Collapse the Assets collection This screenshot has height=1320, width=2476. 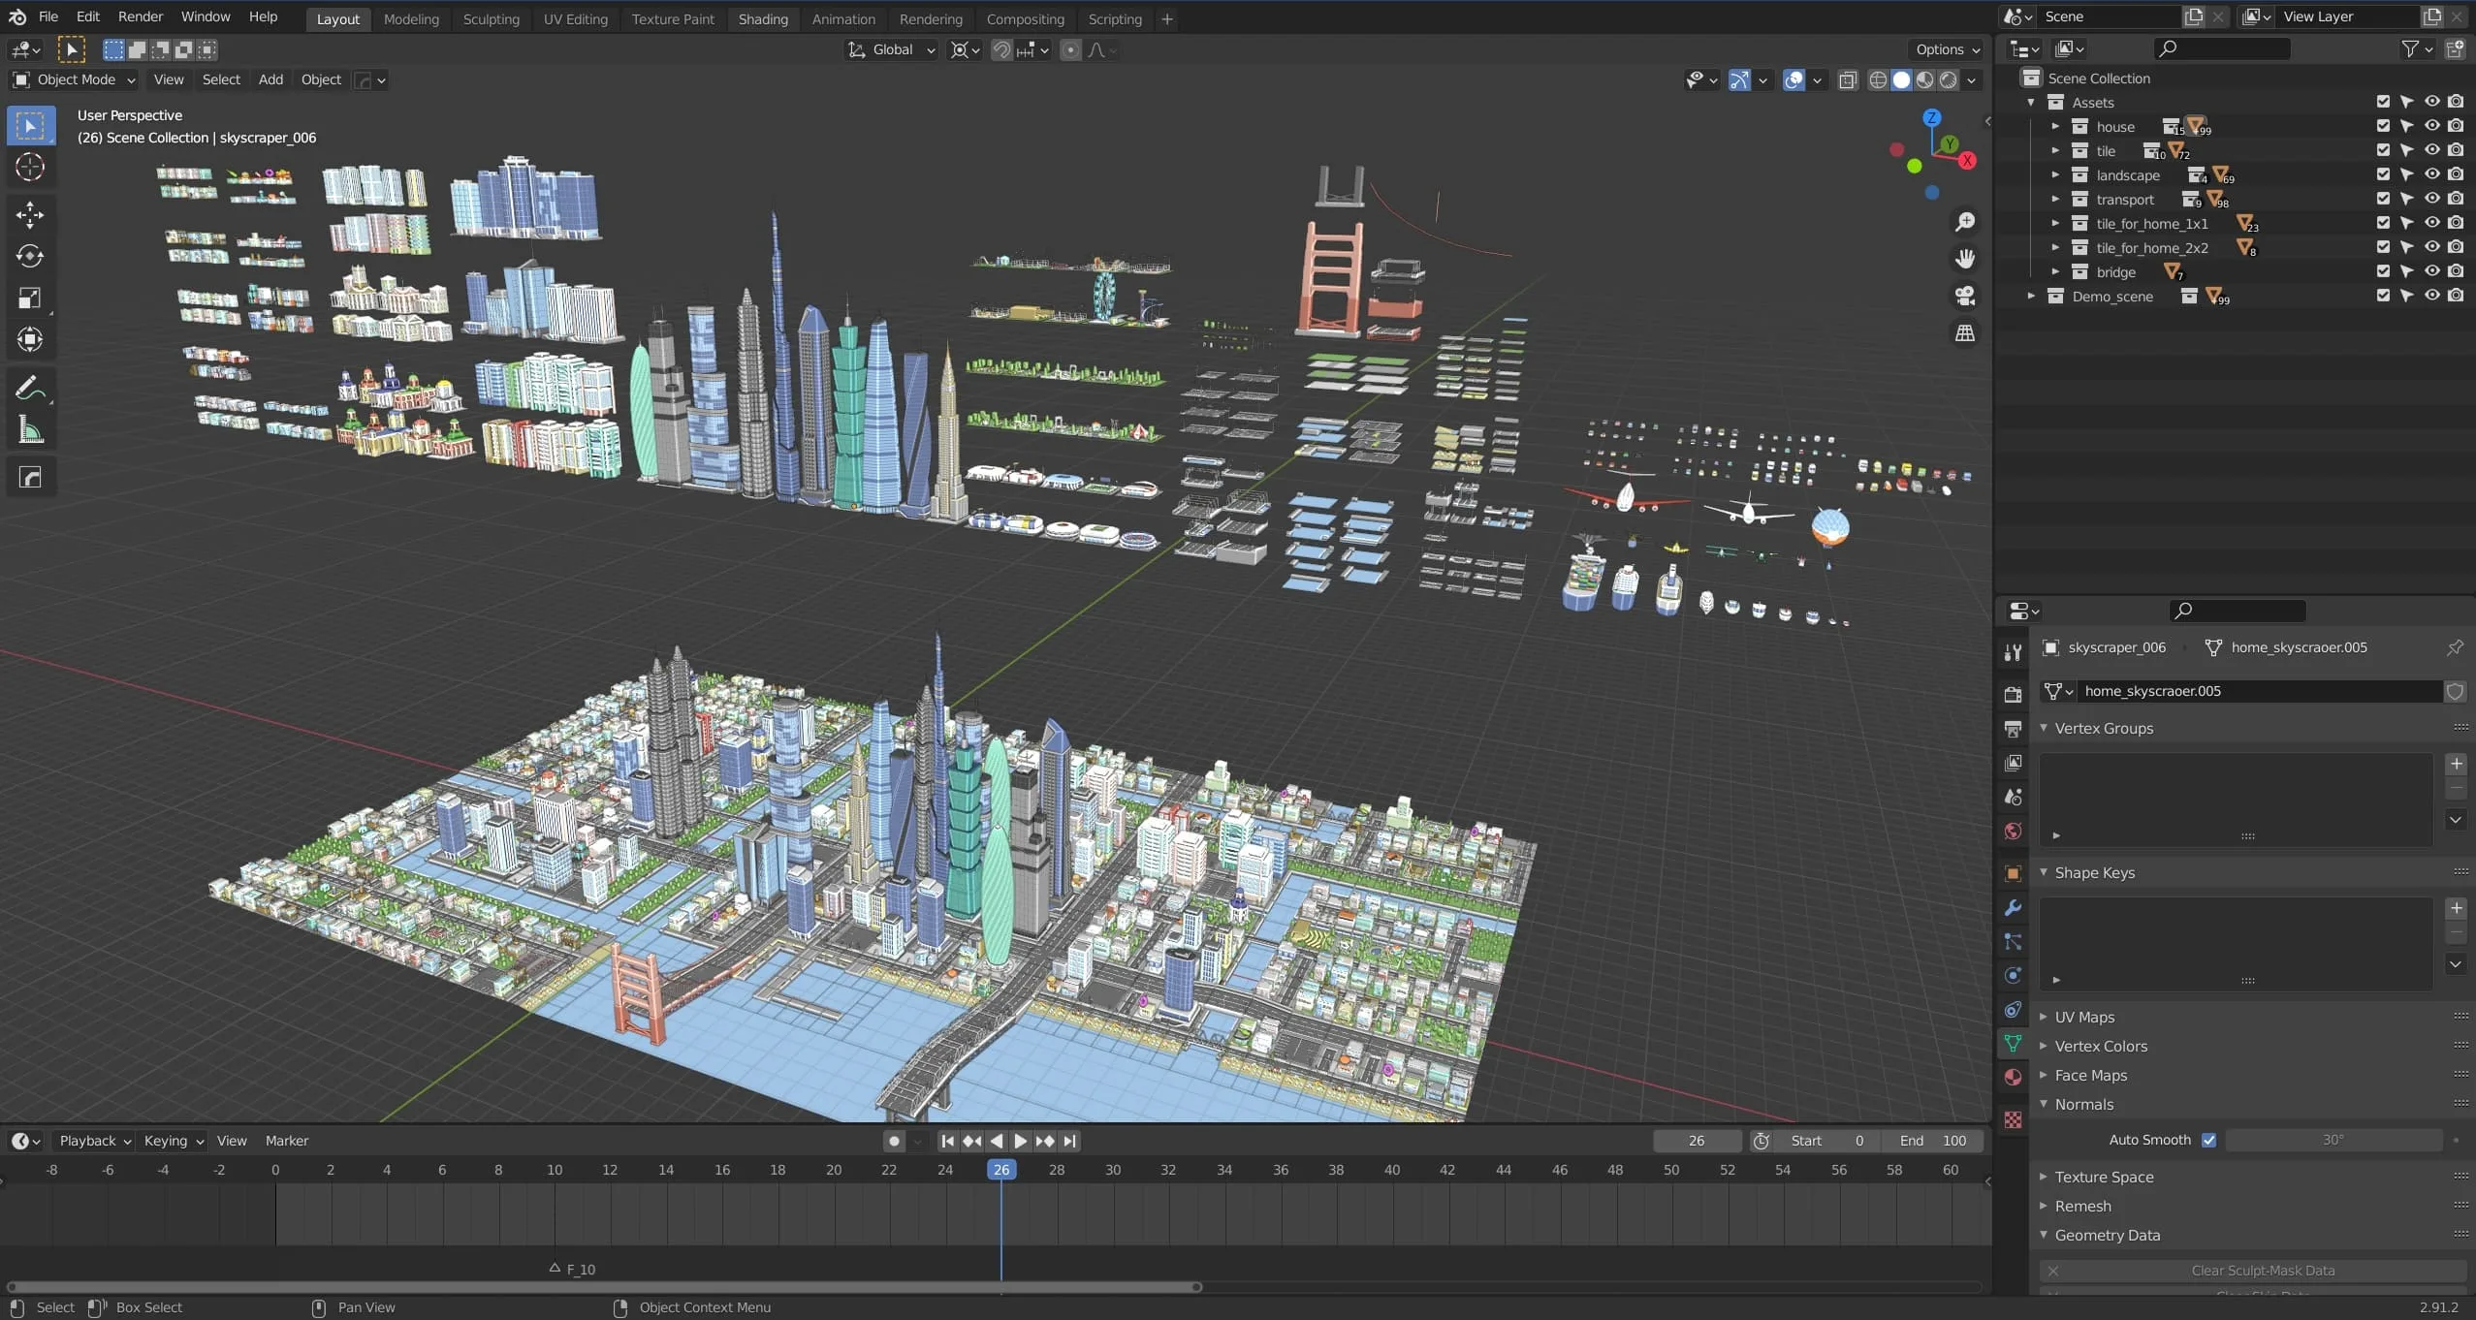2031,103
